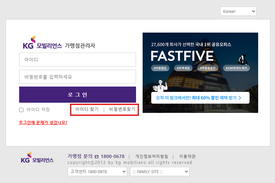
Task: Expand the 고객센터 1800-0678 dropdown
Action: click(x=97, y=171)
